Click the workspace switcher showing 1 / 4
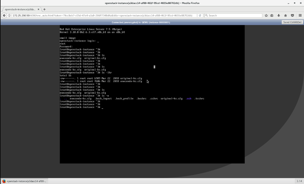The width and height of the screenshot is (304, 184). 299,181
